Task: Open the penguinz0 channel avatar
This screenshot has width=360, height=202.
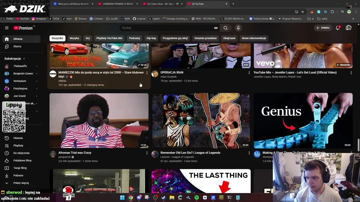Action: click(53, 154)
